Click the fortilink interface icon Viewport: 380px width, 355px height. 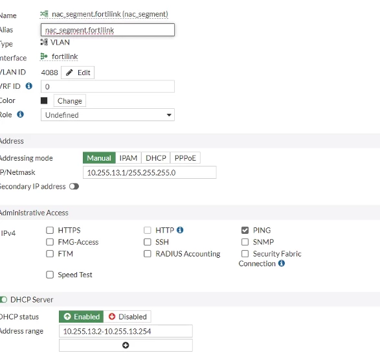(x=44, y=56)
